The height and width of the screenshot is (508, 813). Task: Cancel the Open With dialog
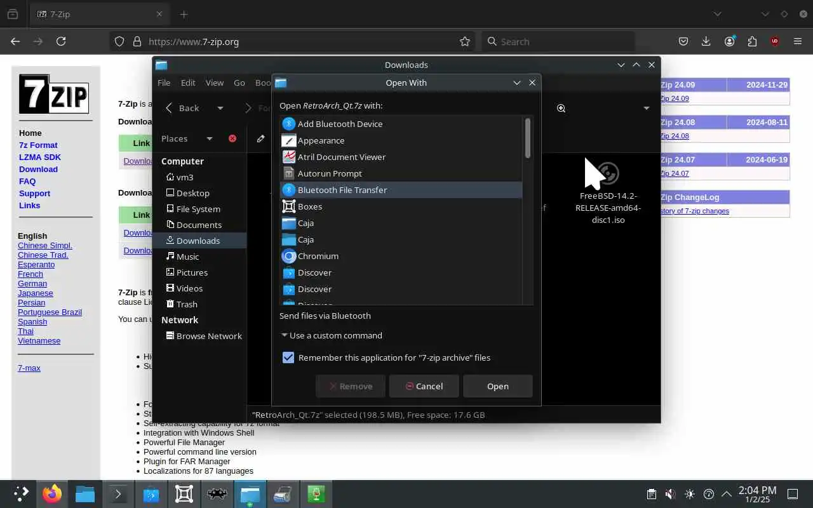click(x=424, y=386)
